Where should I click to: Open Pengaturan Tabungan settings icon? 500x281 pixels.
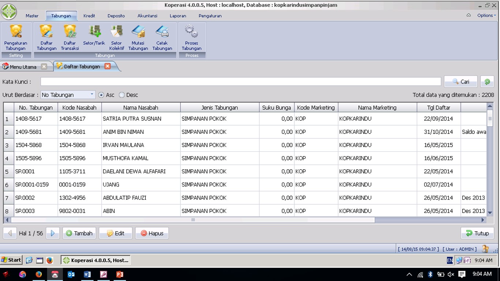(16, 37)
